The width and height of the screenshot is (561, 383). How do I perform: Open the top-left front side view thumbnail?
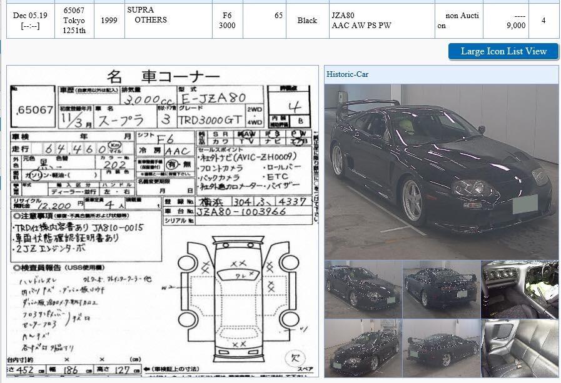click(x=363, y=289)
